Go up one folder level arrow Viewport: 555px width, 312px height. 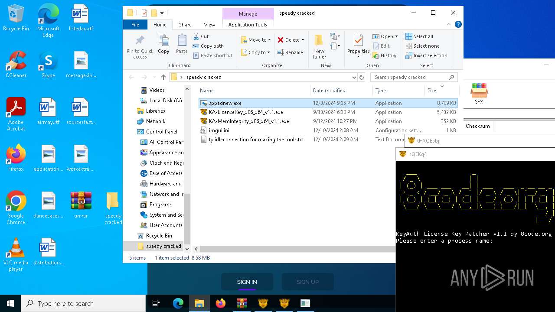(x=163, y=77)
